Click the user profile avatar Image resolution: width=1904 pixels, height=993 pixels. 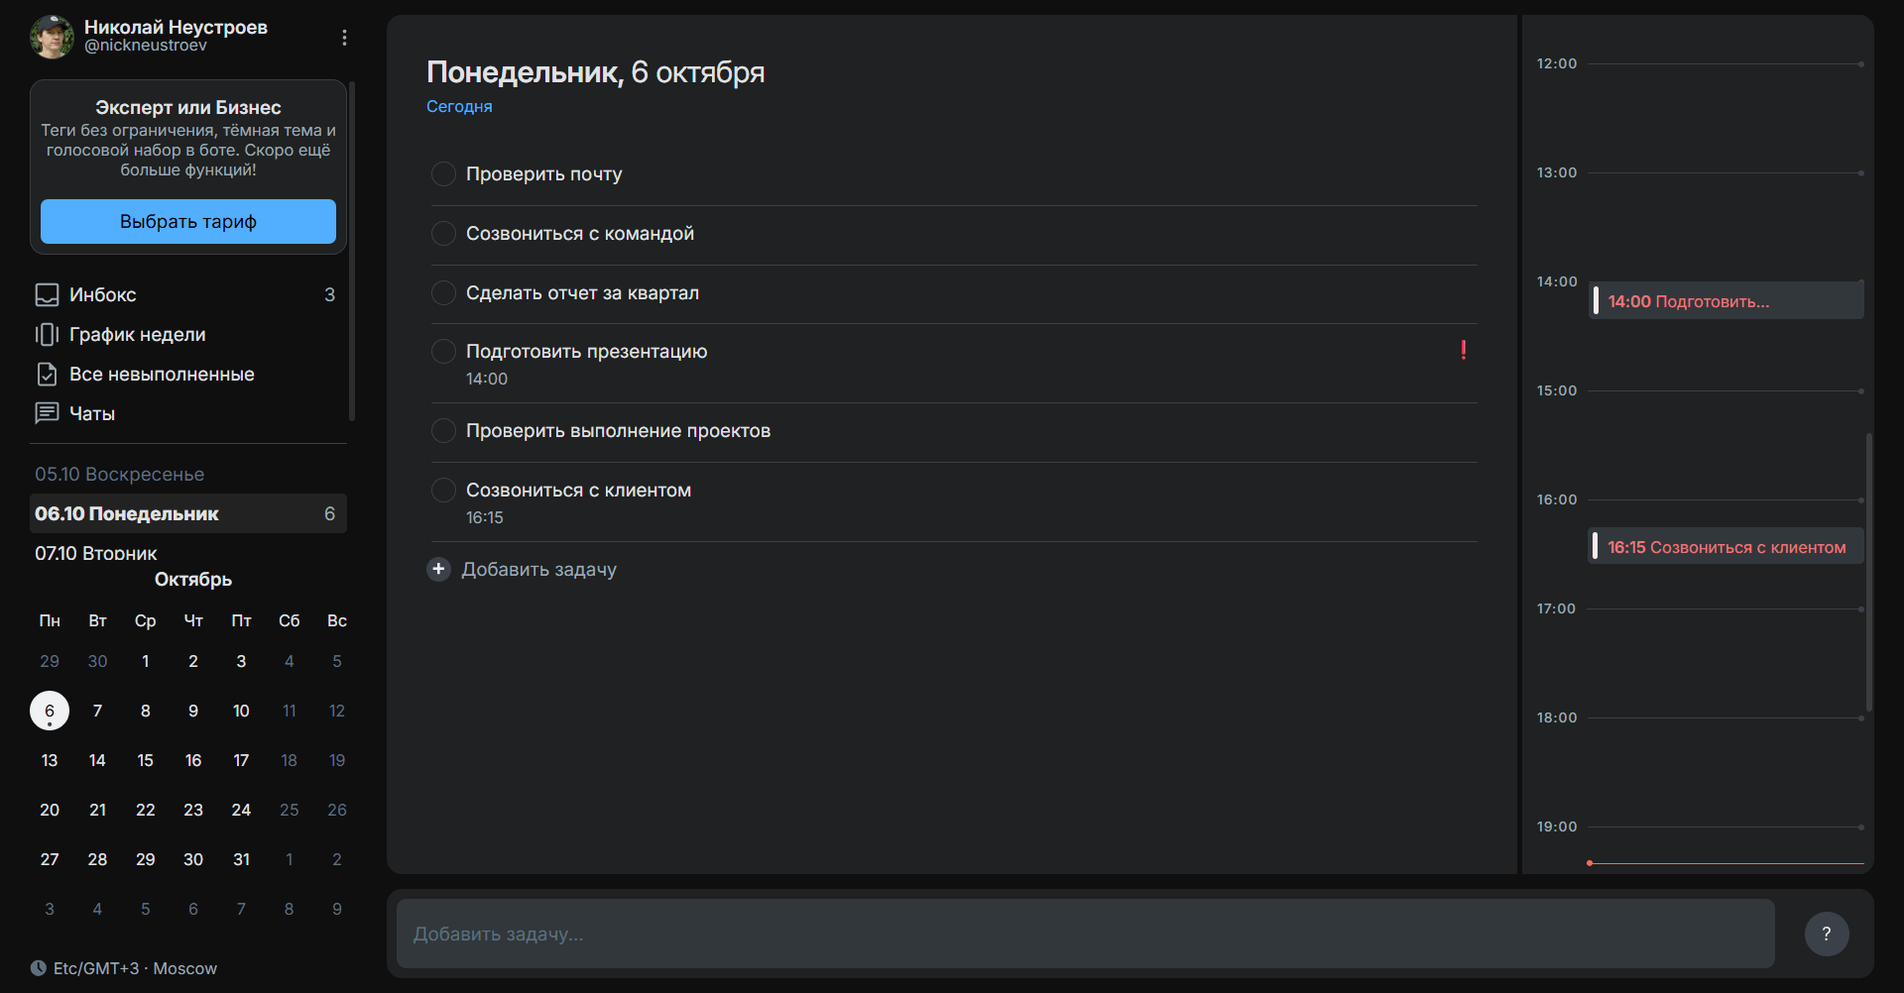tap(52, 37)
